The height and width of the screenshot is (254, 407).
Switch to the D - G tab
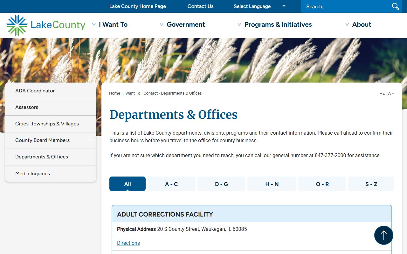(x=221, y=184)
